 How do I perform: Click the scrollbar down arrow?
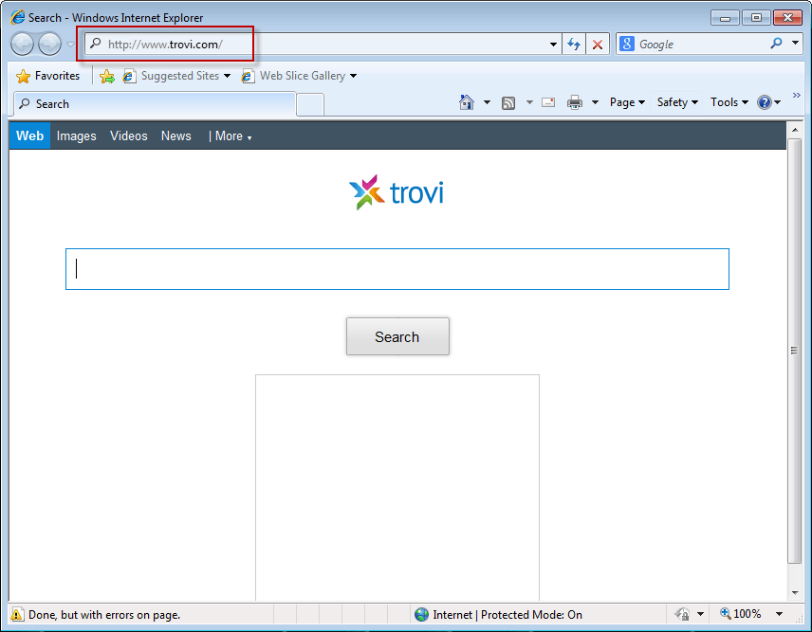point(794,593)
